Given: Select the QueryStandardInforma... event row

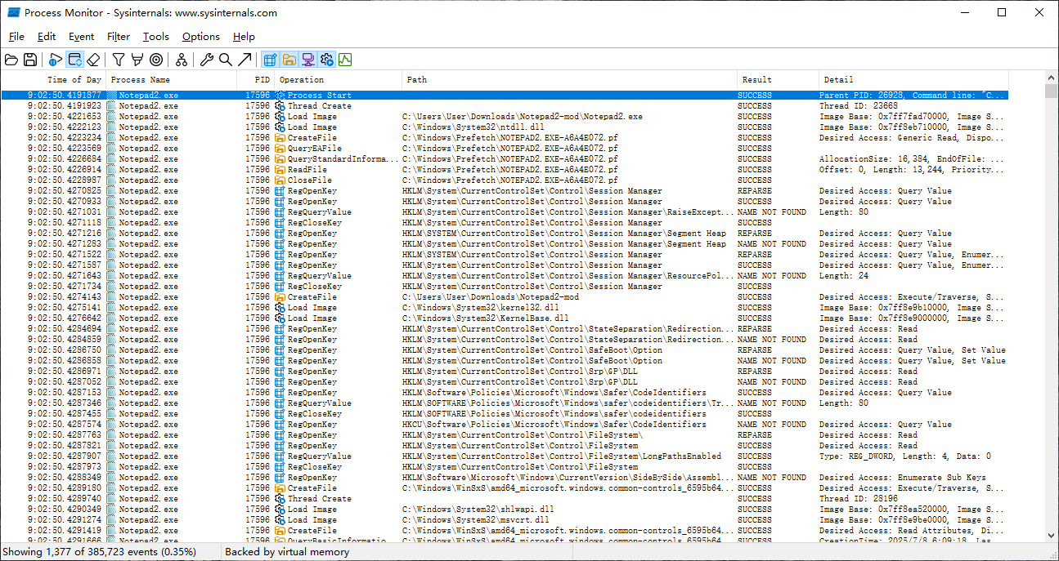Looking at the screenshot, I should coord(505,159).
